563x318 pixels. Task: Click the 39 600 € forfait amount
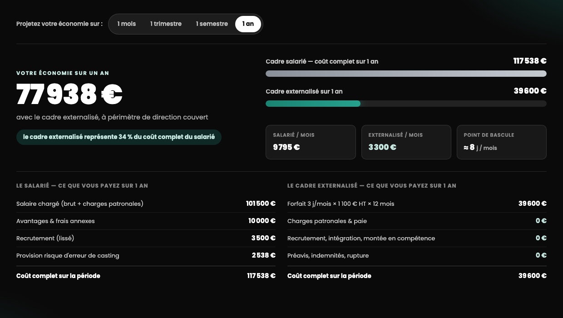point(533,204)
